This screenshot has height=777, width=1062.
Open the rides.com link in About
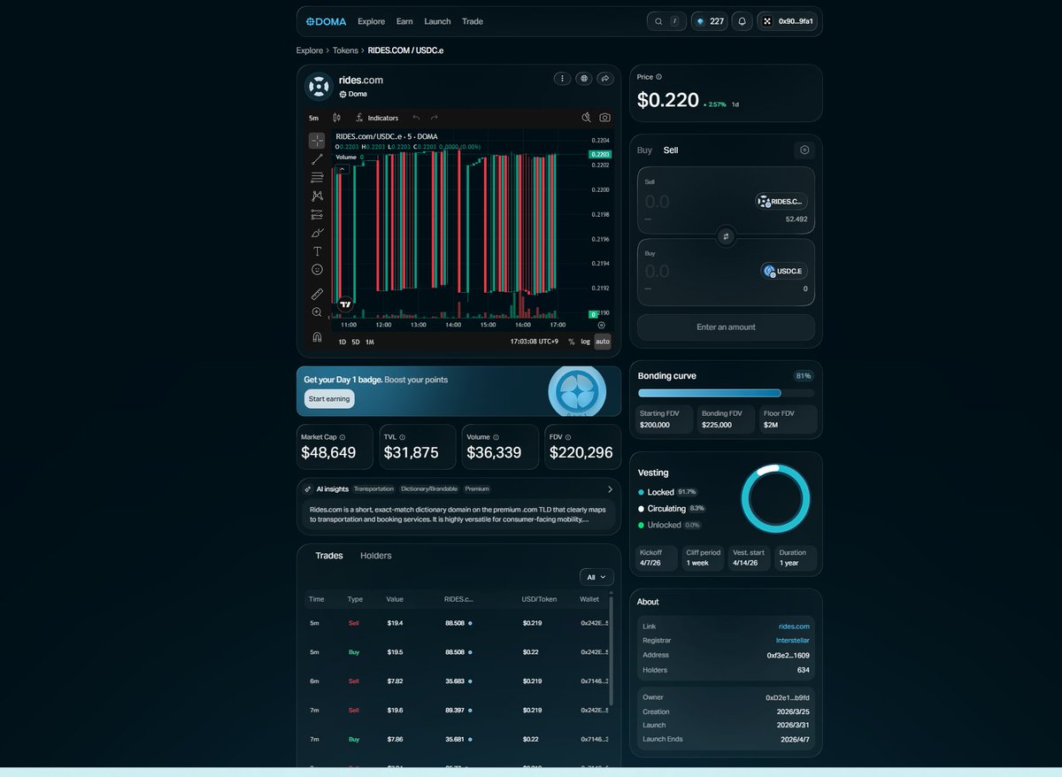pos(794,627)
